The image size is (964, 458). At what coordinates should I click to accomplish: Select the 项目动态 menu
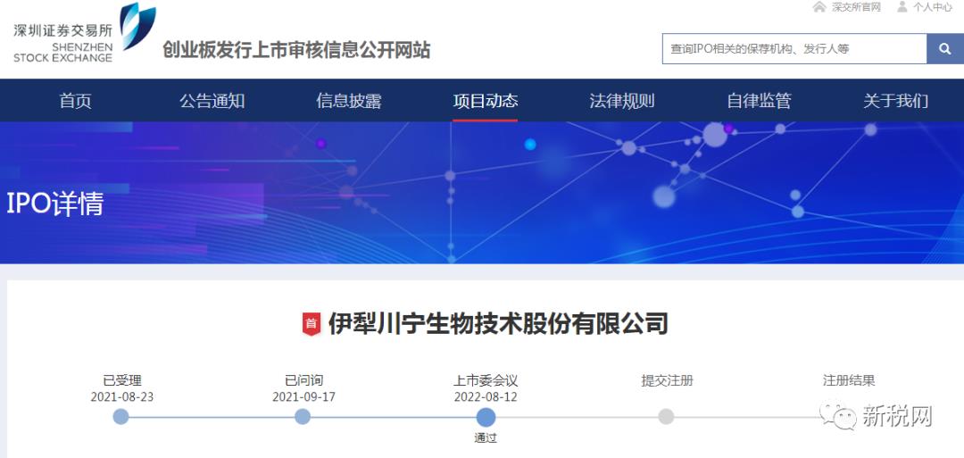point(485,101)
